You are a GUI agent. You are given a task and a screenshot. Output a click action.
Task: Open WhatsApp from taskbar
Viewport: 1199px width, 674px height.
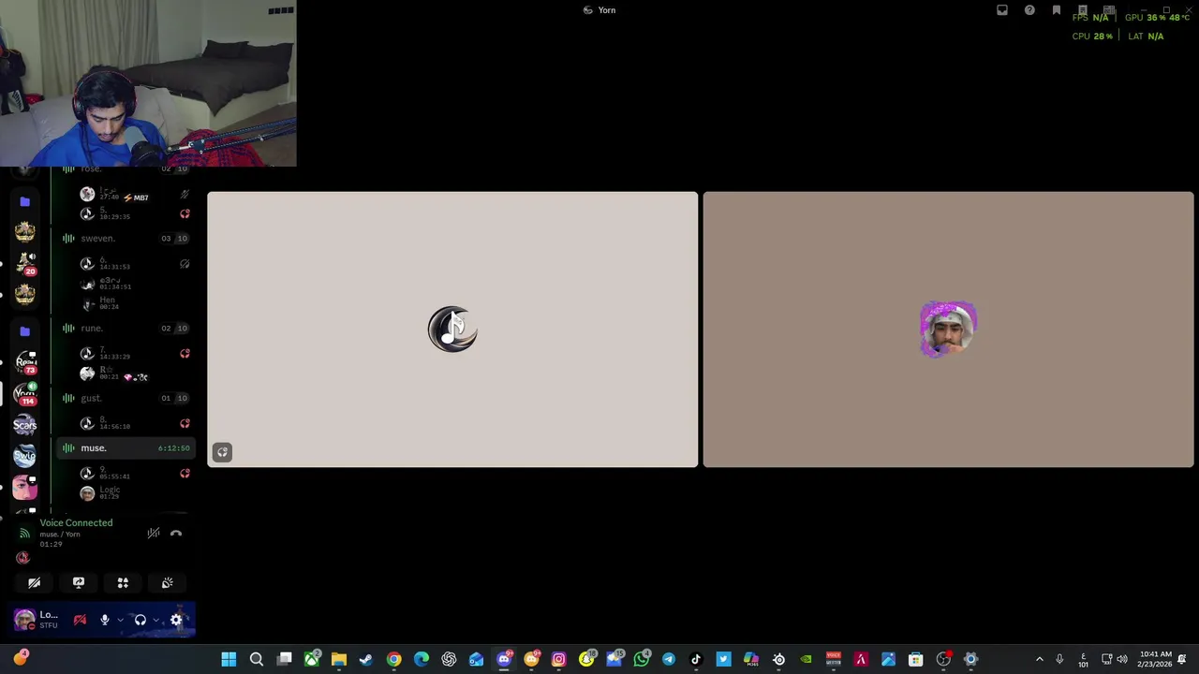[642, 660]
